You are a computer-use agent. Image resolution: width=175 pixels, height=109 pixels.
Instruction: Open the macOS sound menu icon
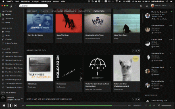point(120,1)
